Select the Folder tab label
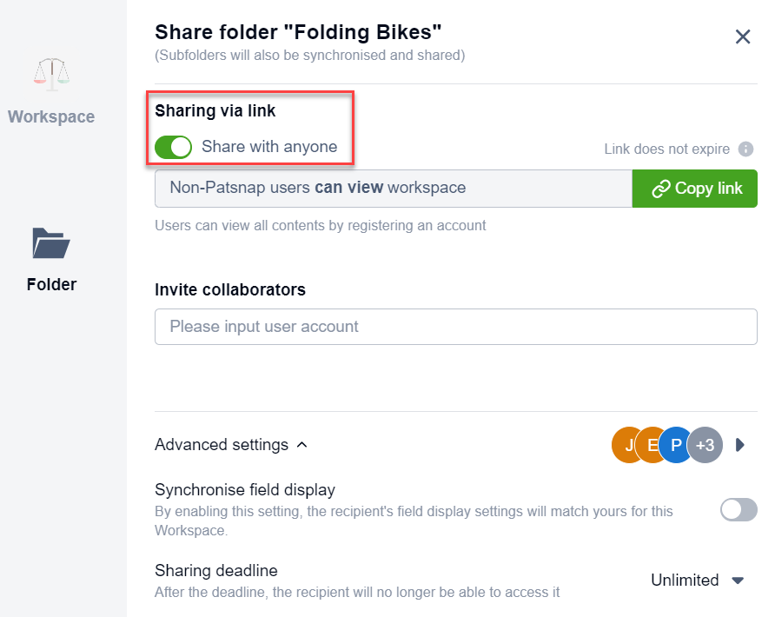 click(51, 284)
